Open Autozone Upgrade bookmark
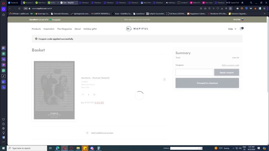The image size is (269, 151). coord(238,14)
